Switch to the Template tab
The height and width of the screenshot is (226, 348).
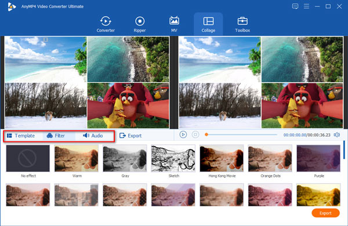[21, 136]
